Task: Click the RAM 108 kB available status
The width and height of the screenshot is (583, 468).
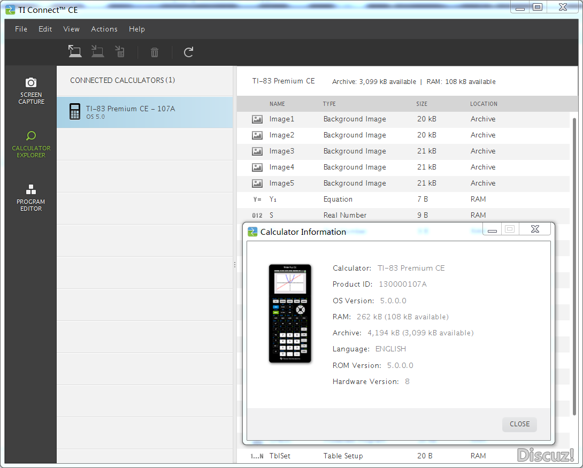Action: click(461, 82)
